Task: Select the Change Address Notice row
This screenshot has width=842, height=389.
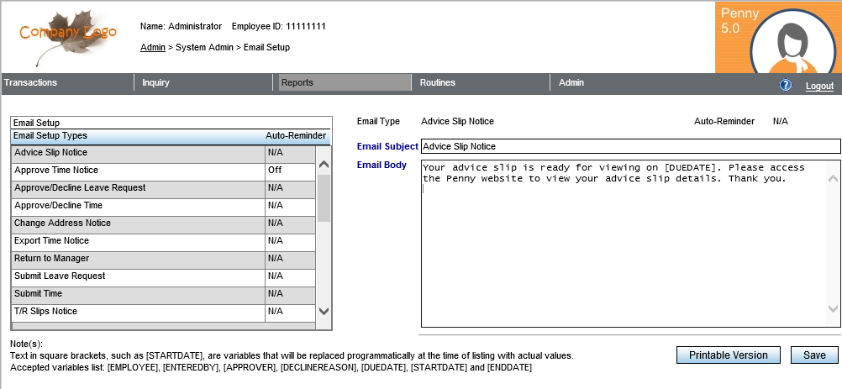Action: pyautogui.click(x=163, y=223)
